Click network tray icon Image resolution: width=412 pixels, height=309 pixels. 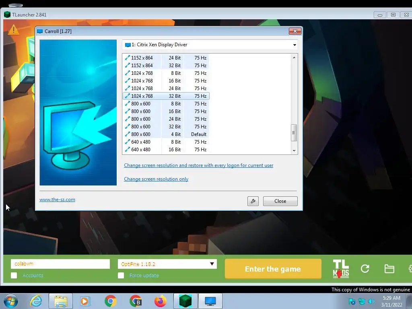pos(362,301)
